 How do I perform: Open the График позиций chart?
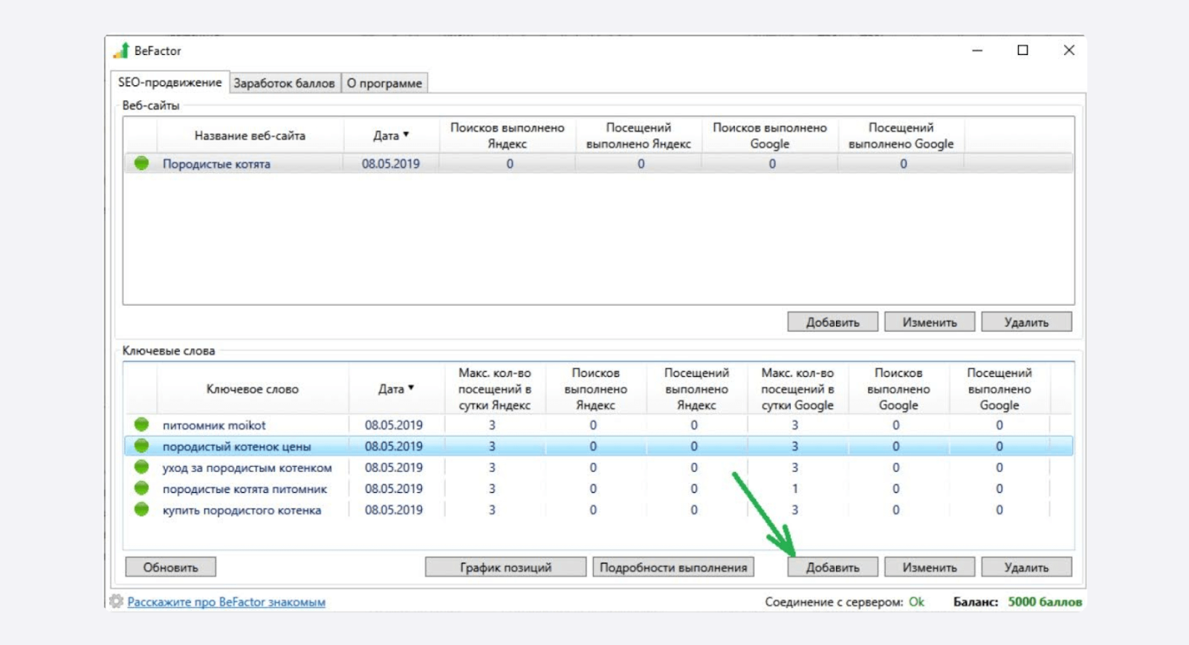505,567
